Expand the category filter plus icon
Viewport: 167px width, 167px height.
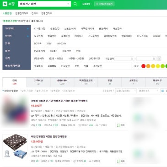(28, 29)
